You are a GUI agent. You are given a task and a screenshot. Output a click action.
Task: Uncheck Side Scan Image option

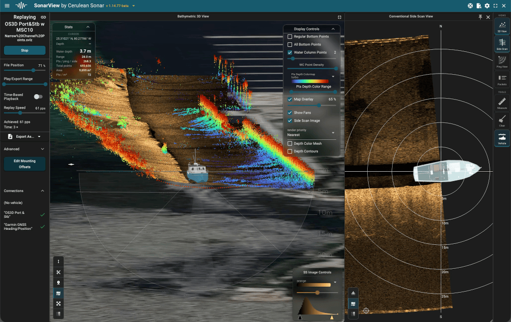pyautogui.click(x=290, y=120)
